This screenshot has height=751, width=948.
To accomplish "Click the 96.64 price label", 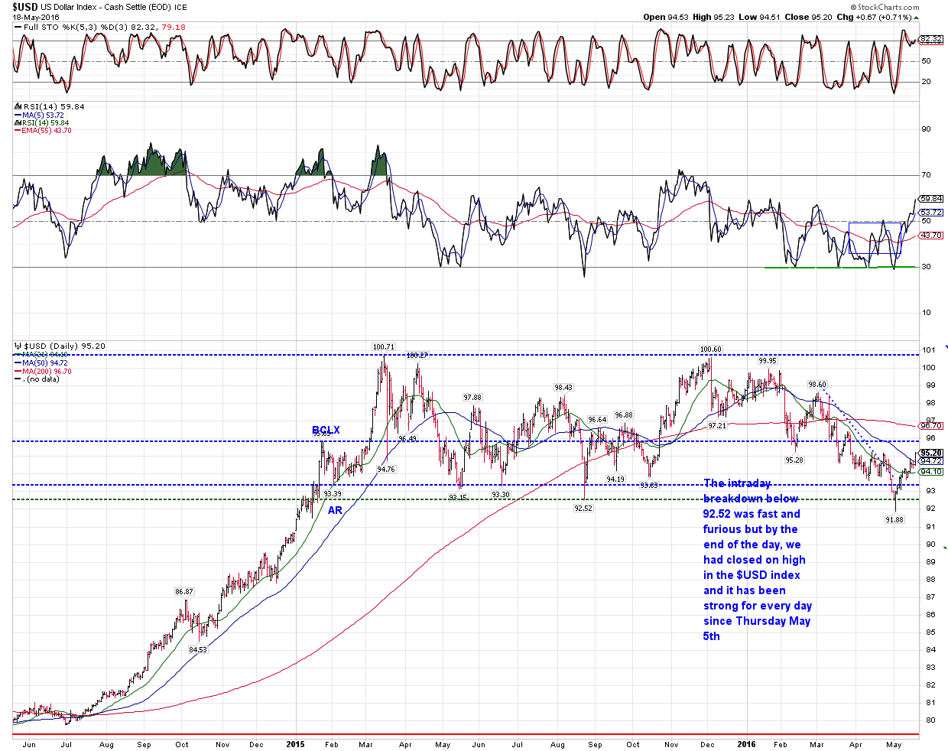I will pos(597,420).
